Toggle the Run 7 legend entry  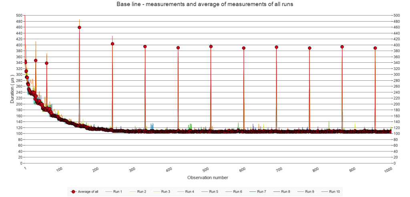pos(261,192)
